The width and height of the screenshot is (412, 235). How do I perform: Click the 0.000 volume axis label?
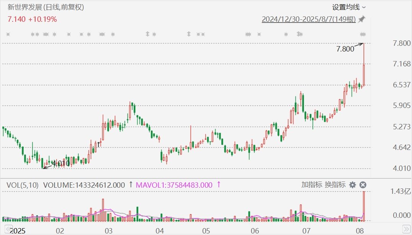402,215
